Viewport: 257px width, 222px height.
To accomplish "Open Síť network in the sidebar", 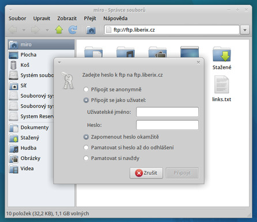I will 31,86.
